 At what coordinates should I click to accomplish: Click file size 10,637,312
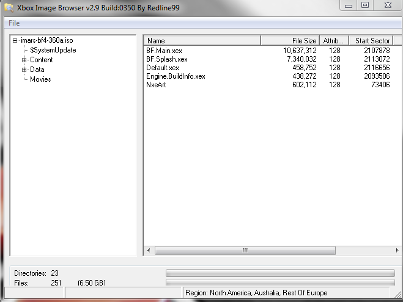click(300, 51)
